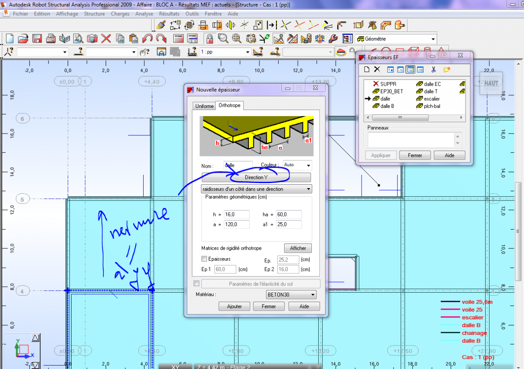
Task: Open the Structure menu
Action: point(94,14)
